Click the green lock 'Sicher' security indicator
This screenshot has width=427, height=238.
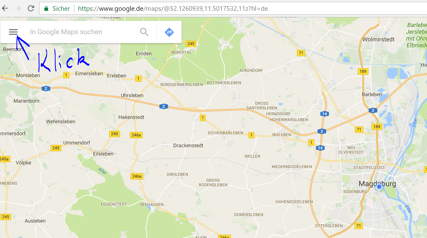[57, 9]
